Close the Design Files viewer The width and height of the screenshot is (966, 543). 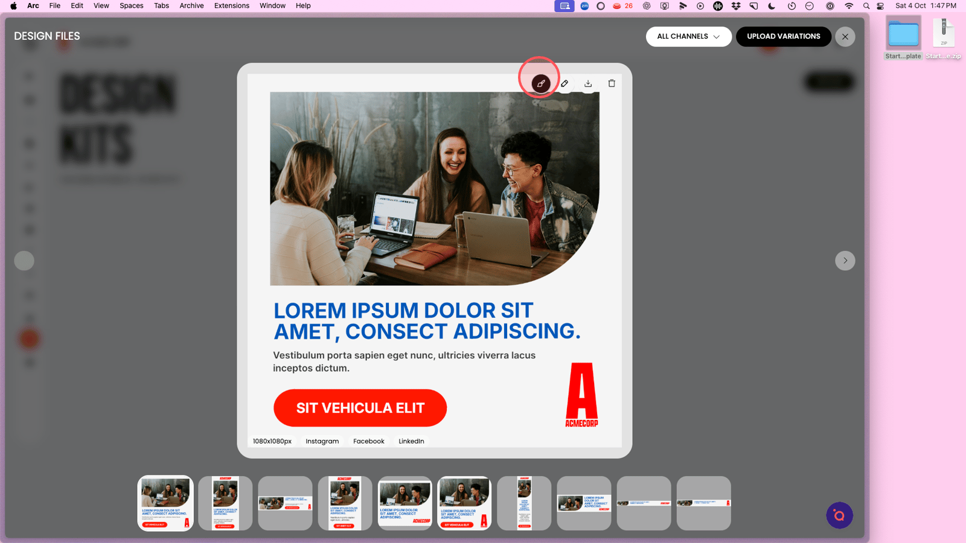(845, 37)
